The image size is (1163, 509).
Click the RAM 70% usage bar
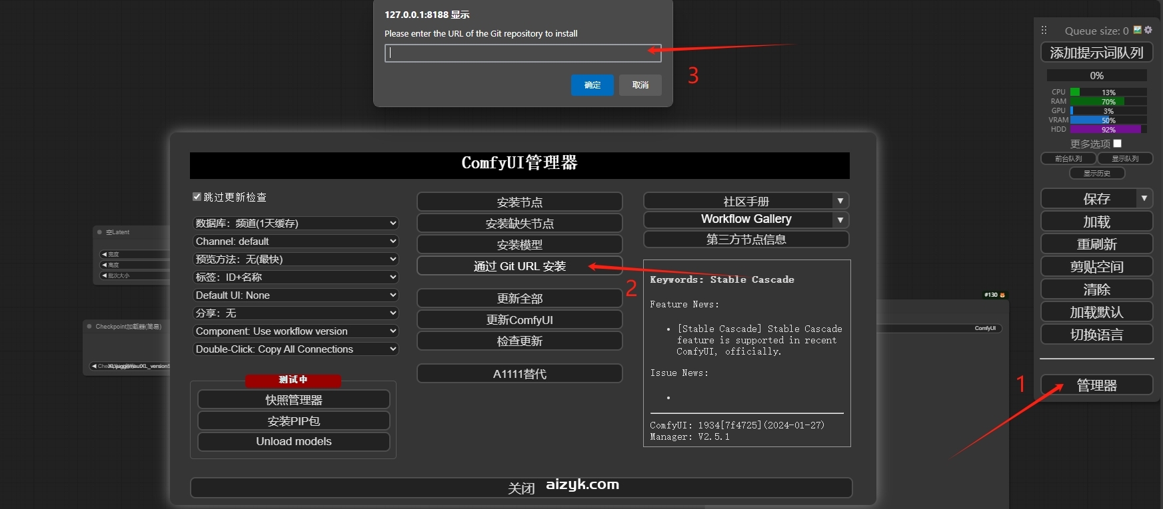point(1108,101)
